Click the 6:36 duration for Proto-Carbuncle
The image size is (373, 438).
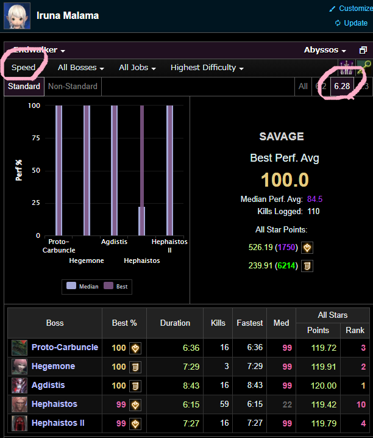[191, 348]
